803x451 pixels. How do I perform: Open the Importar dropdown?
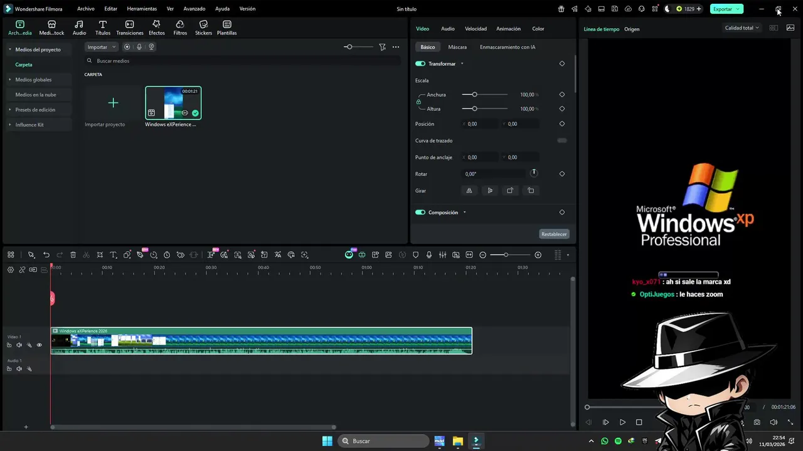[x=101, y=47]
